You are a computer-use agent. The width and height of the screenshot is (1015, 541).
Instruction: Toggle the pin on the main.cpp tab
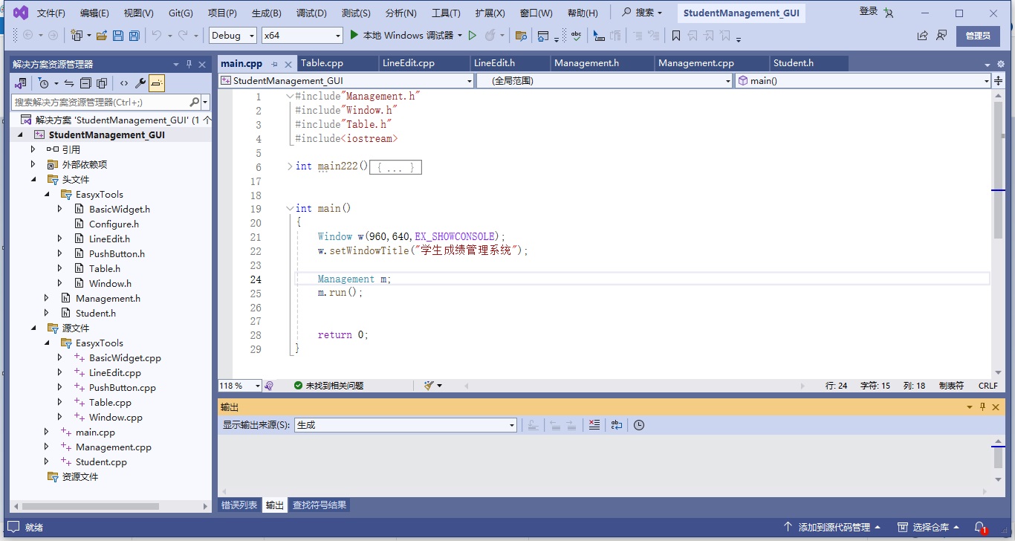point(274,64)
